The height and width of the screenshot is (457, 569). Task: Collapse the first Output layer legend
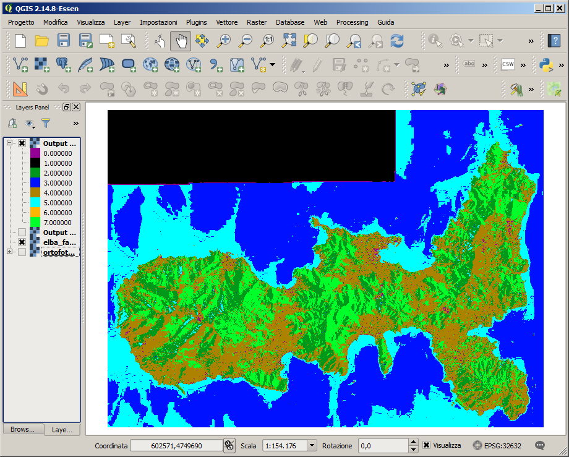click(9, 143)
